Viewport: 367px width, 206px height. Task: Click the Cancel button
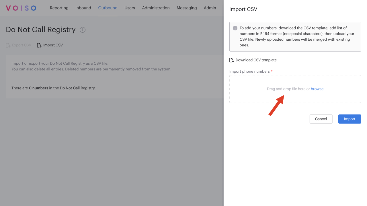coord(321,119)
